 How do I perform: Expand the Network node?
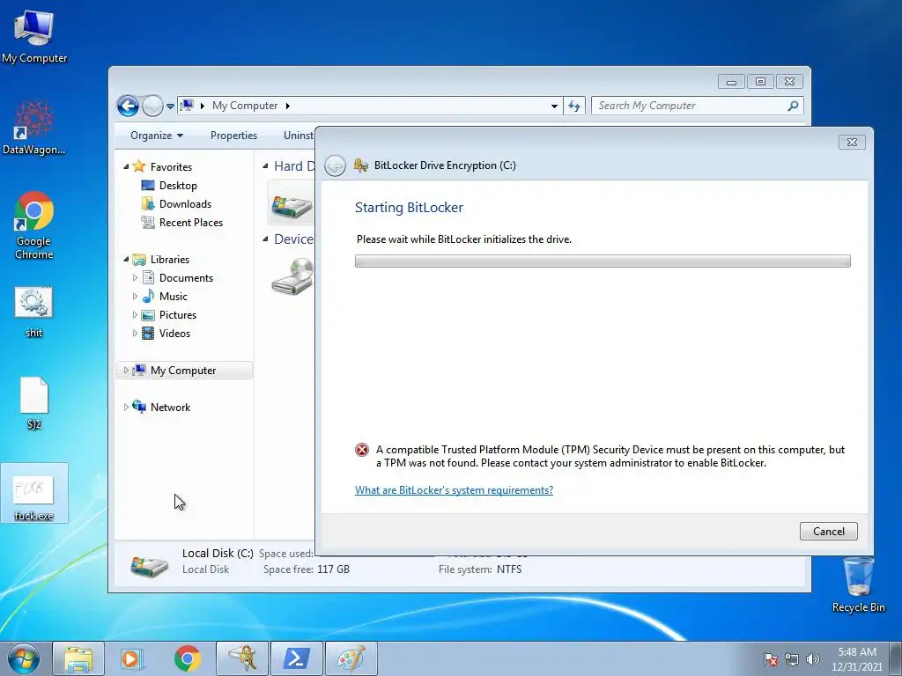coord(126,408)
